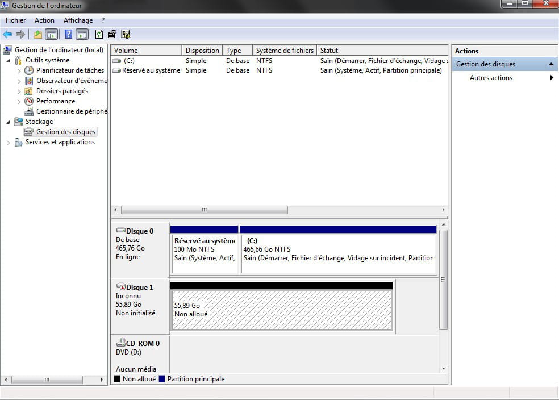Sort by Système de fichiers column header

285,50
